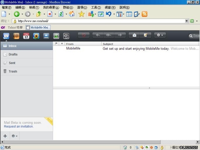Click the full screen view icon

(x=101, y=14)
